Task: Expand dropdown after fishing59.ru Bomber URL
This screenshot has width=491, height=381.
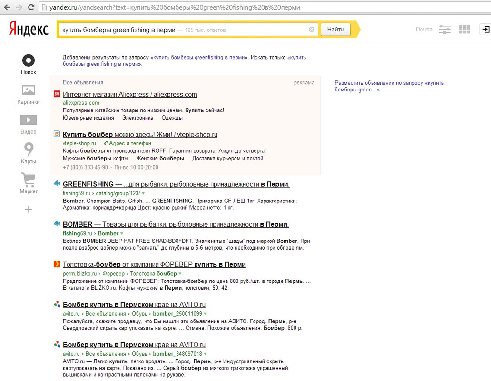Action: [x=122, y=234]
